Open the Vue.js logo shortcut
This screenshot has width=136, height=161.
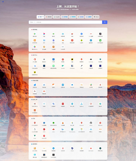point(35,136)
